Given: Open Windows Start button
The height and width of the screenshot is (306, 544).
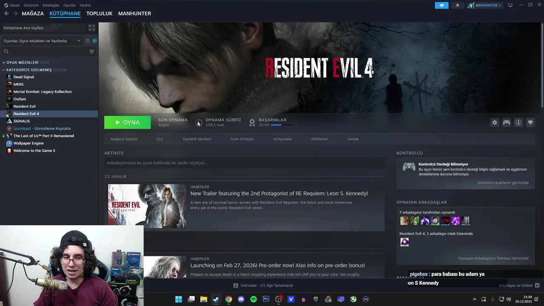Looking at the screenshot, I should coord(178,299).
